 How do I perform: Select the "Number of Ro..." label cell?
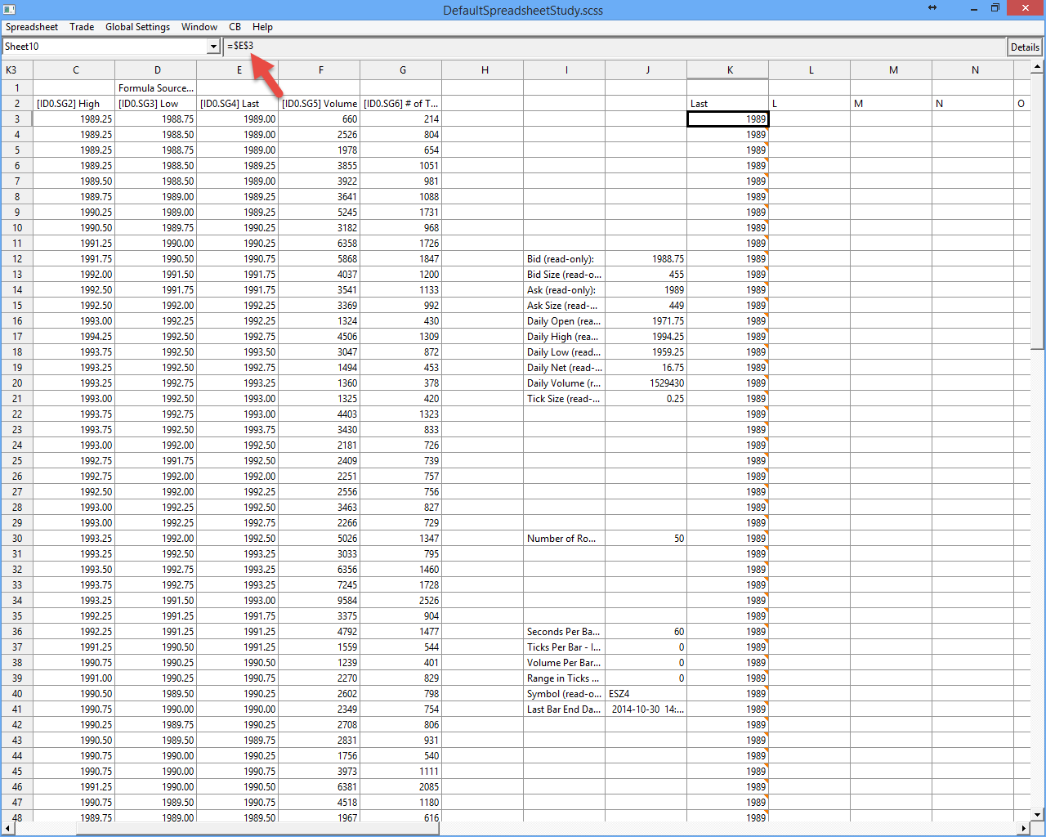(565, 539)
